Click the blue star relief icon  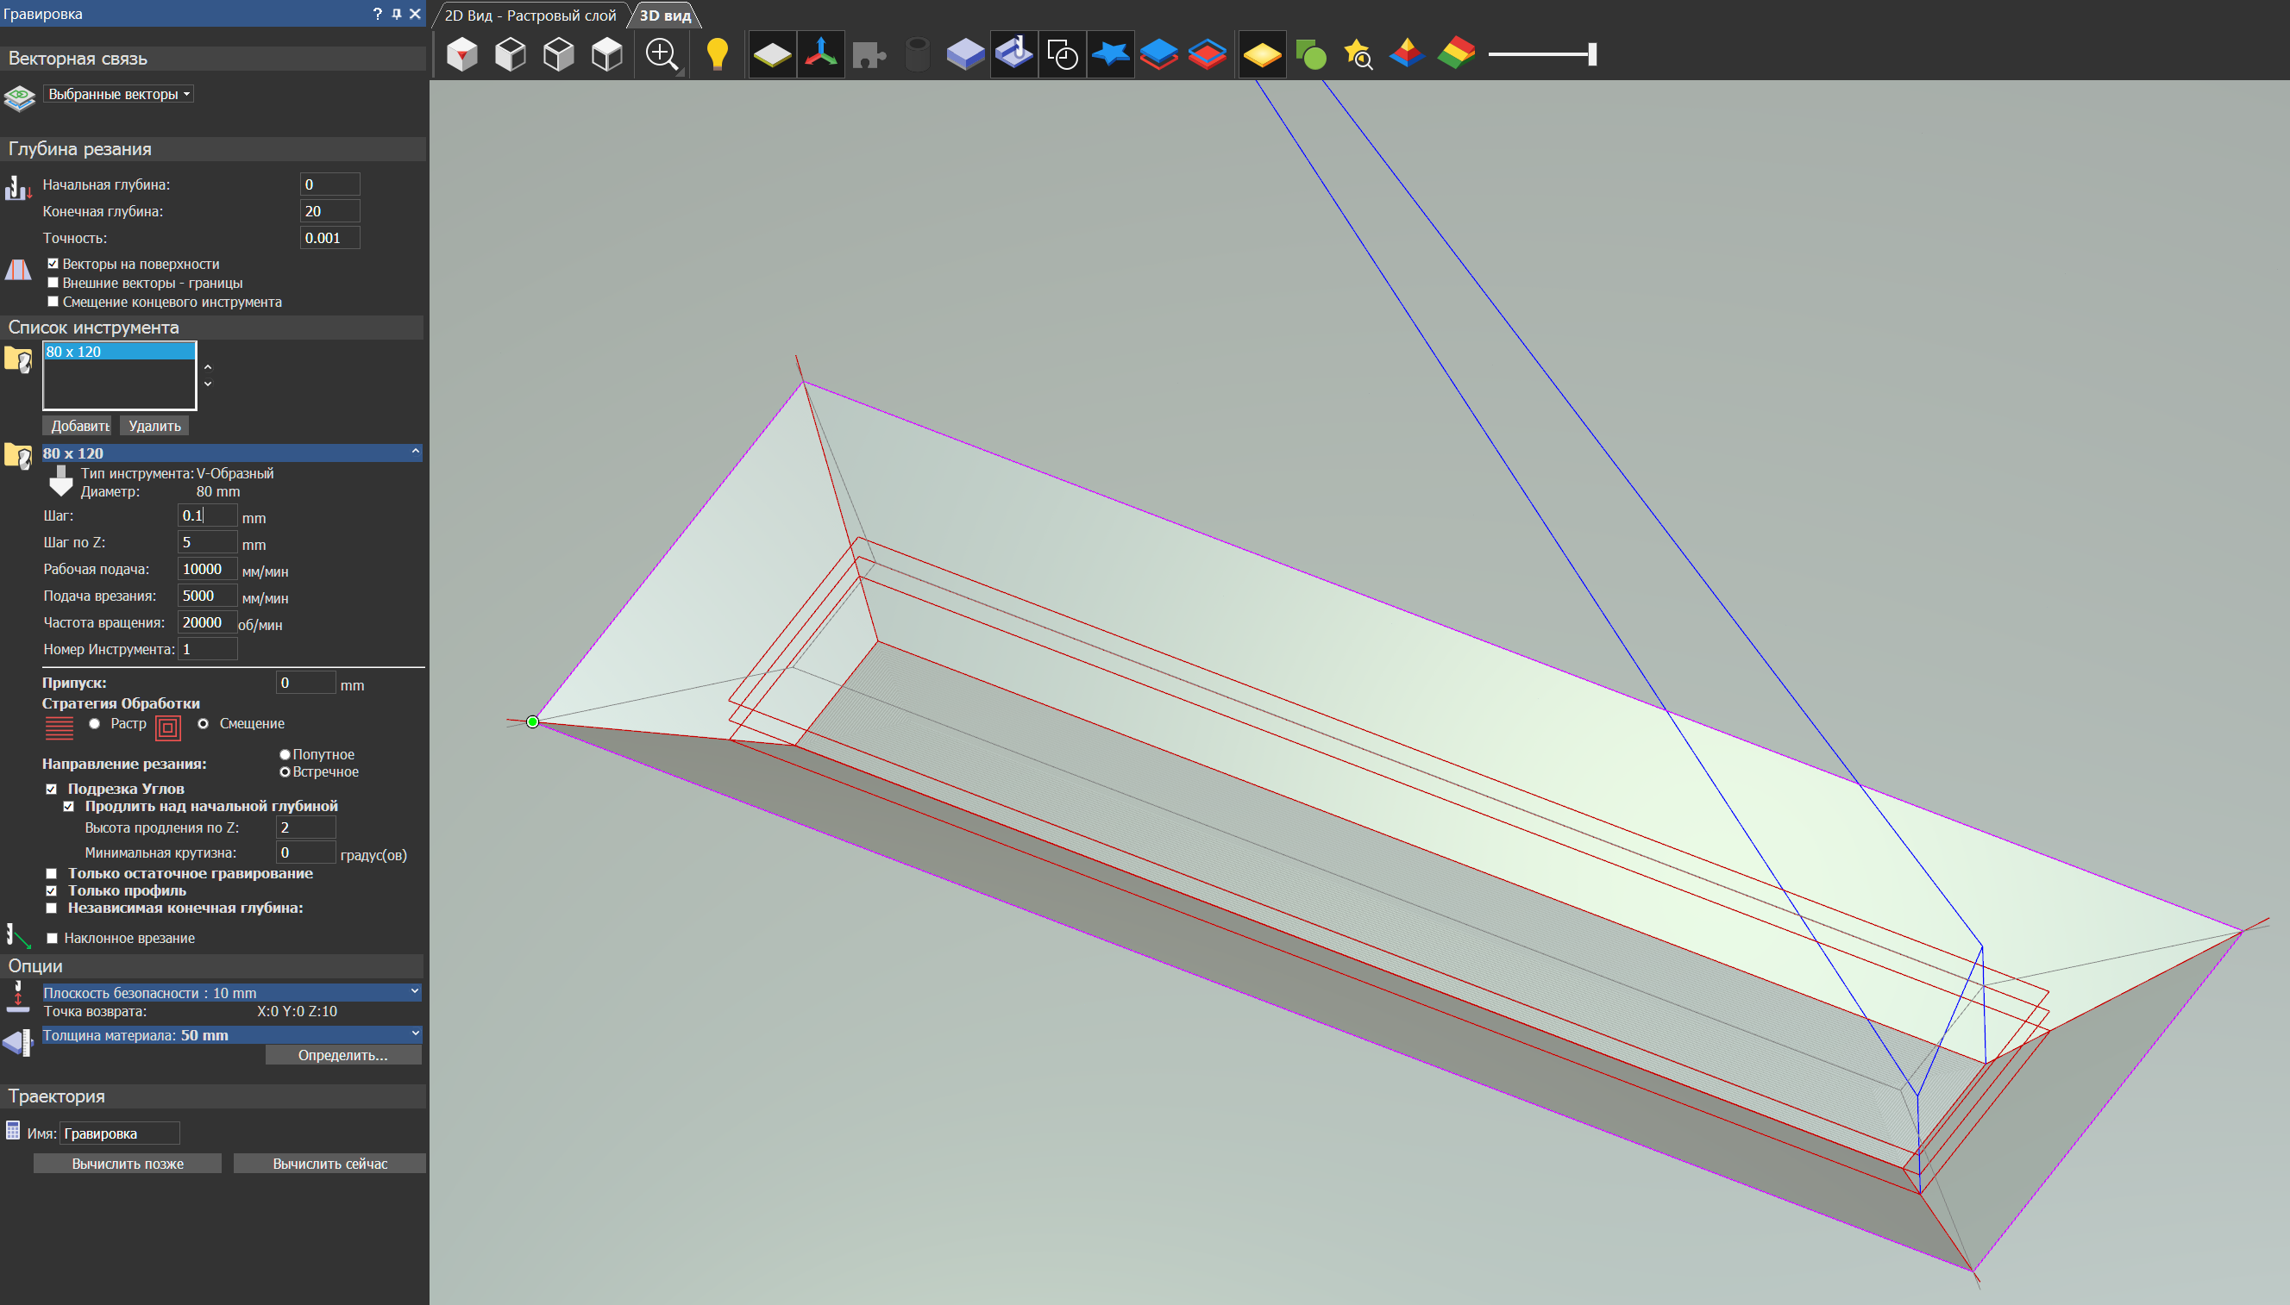(1110, 53)
